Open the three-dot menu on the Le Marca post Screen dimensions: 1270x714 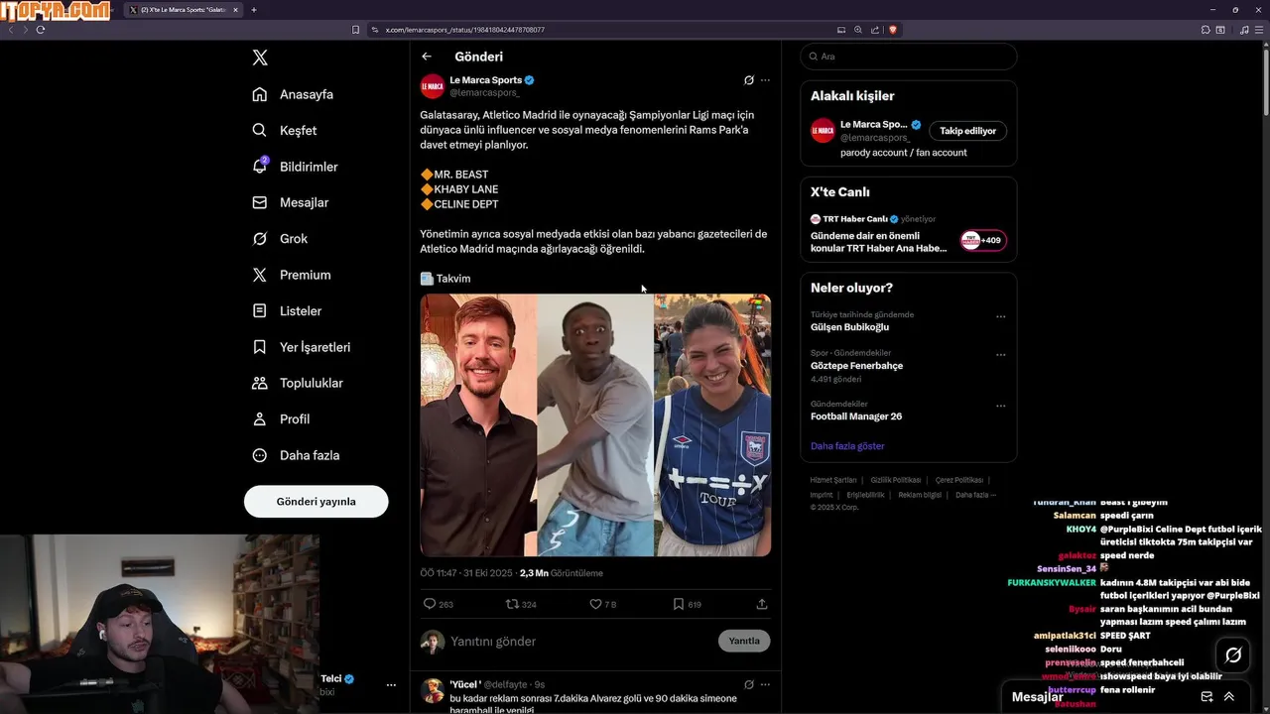tap(765, 80)
